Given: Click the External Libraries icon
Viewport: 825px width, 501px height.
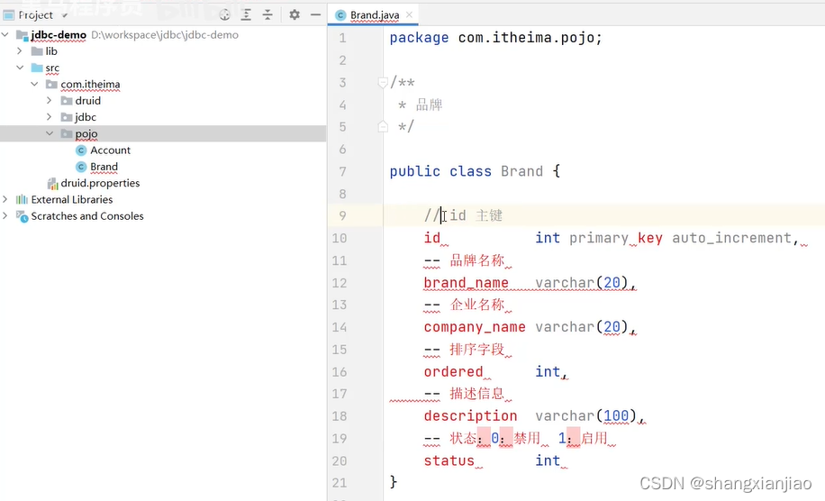Looking at the screenshot, I should [x=22, y=199].
